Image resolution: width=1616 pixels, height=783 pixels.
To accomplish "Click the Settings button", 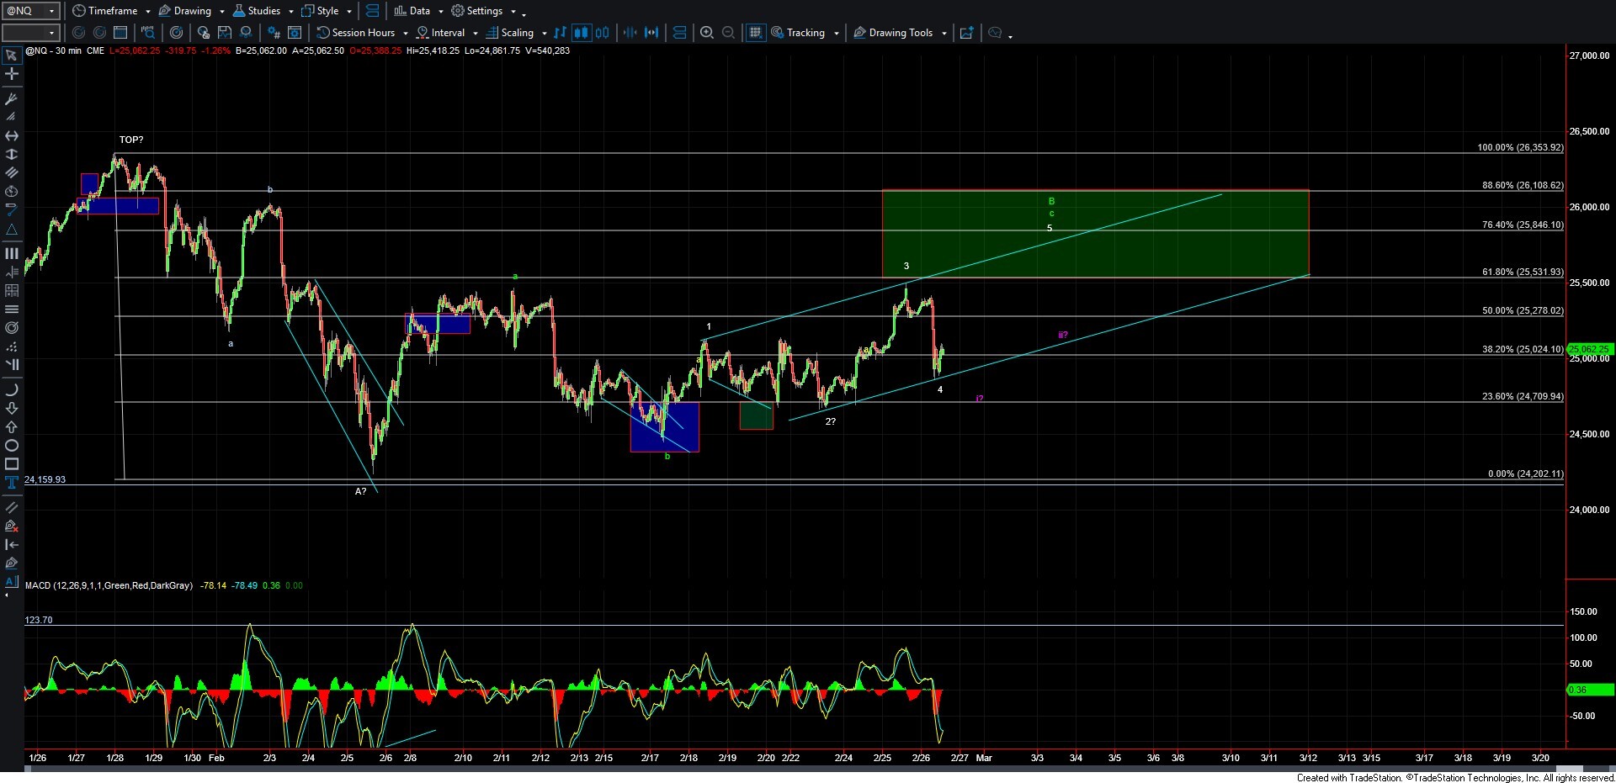I will (x=484, y=11).
